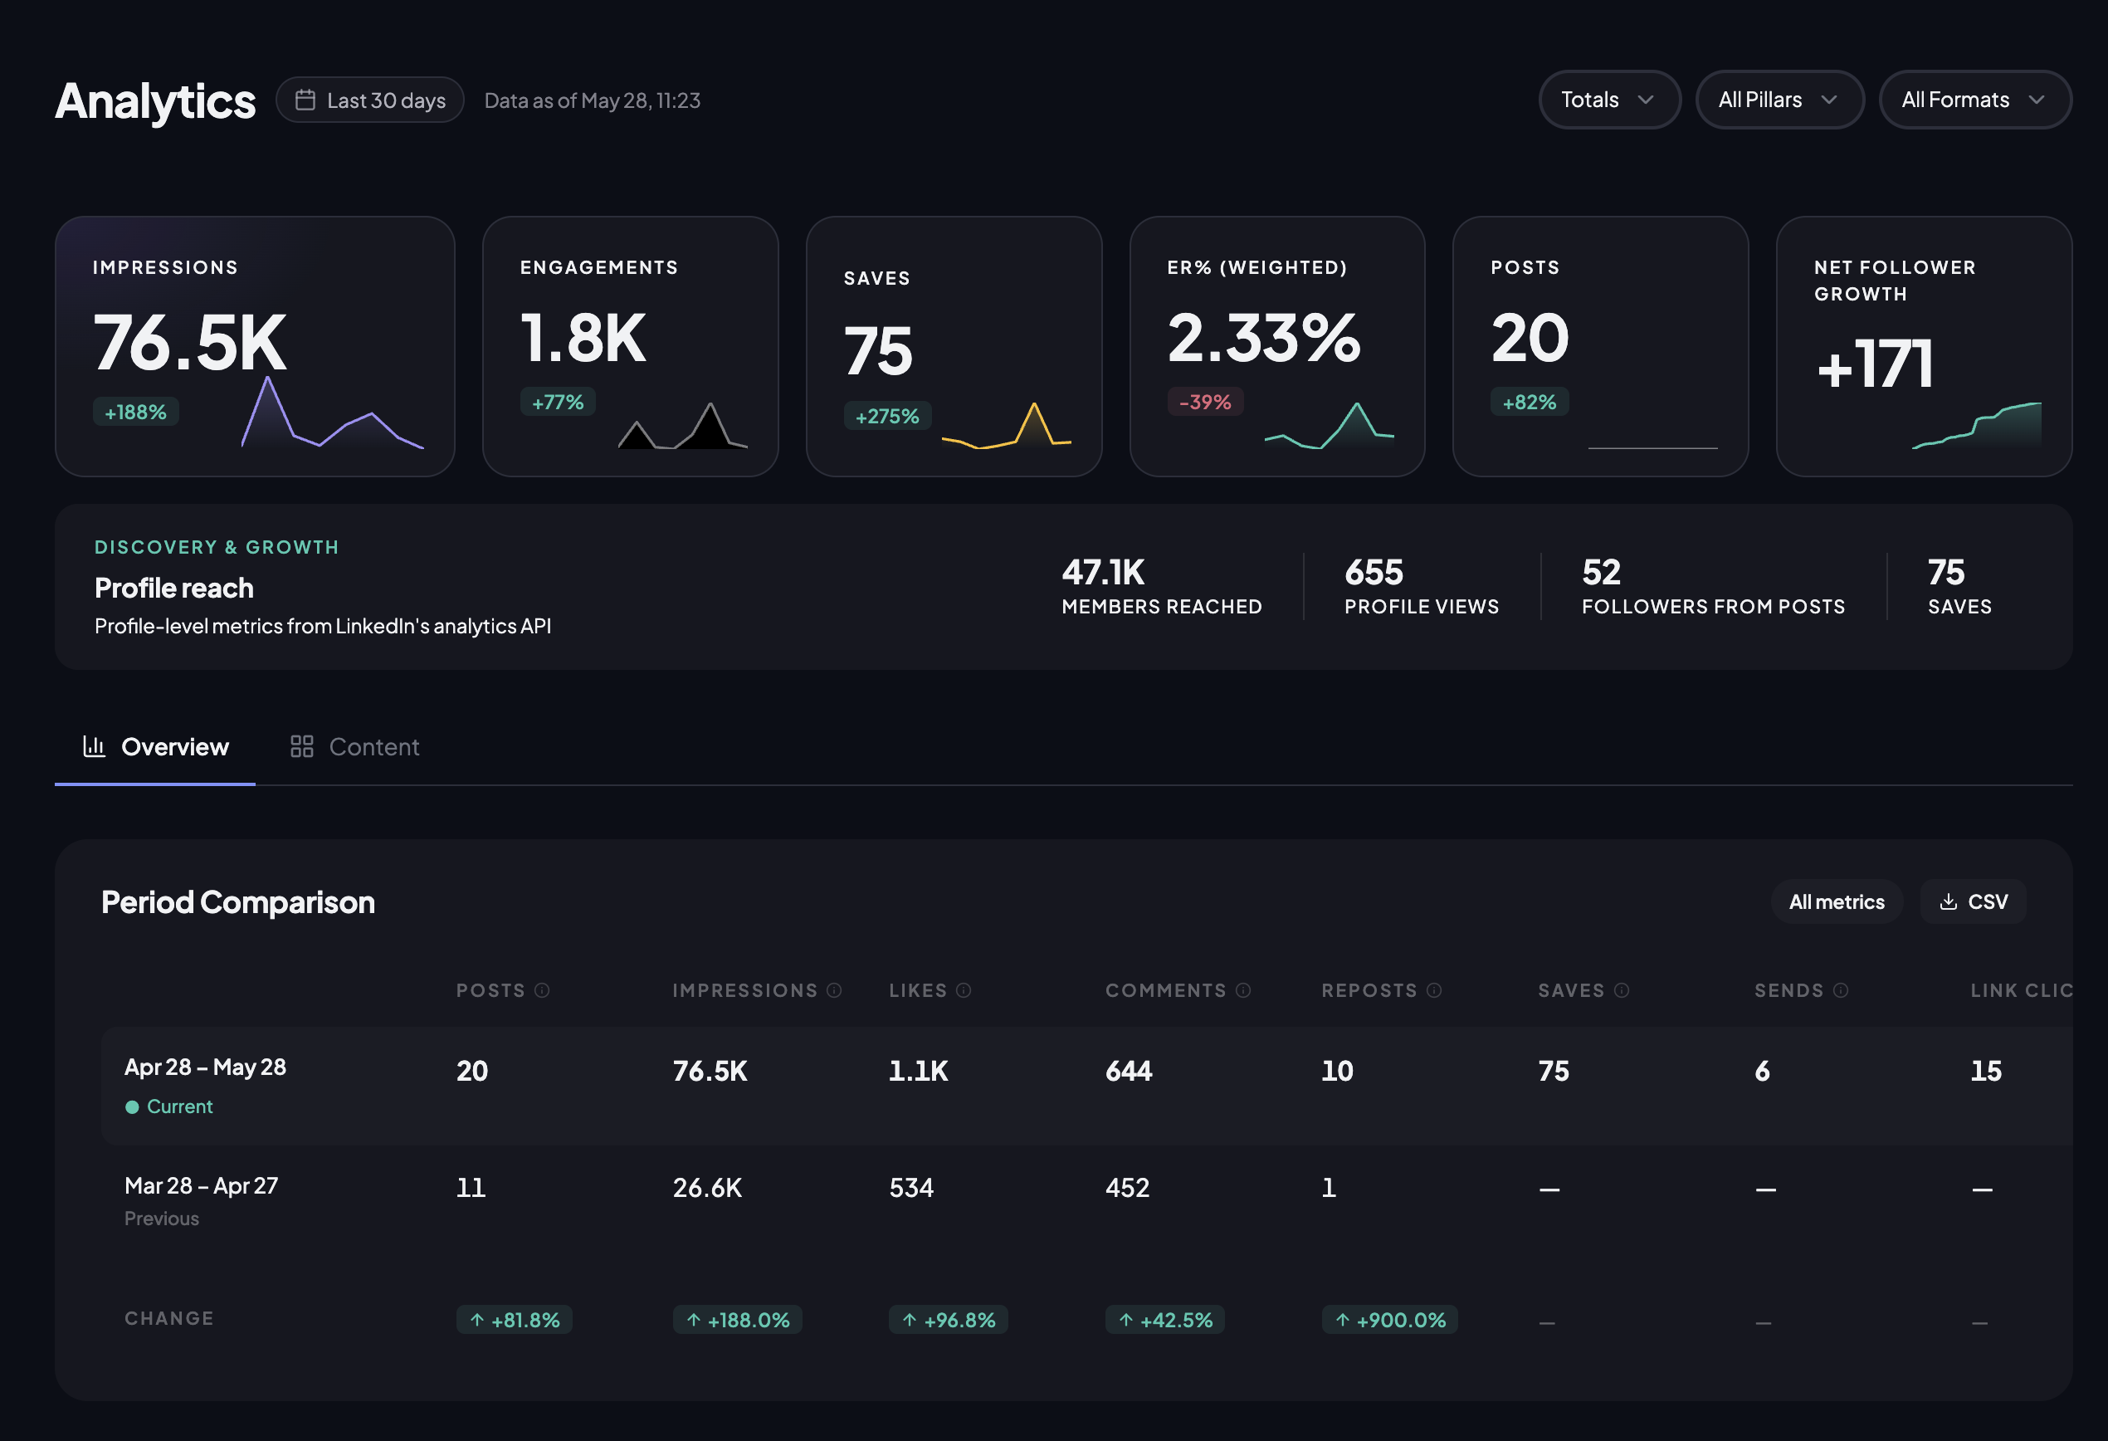
Task: Click the previous period 26.6K impressions value
Action: click(x=707, y=1187)
